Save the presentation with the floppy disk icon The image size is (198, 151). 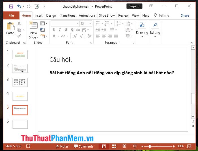coord(11,6)
